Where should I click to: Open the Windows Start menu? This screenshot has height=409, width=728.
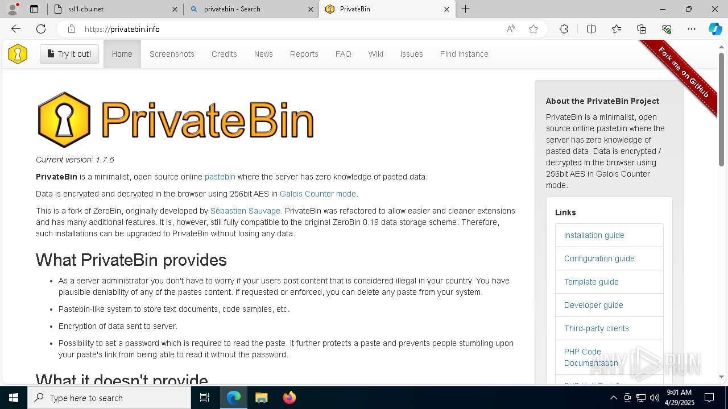[14, 398]
